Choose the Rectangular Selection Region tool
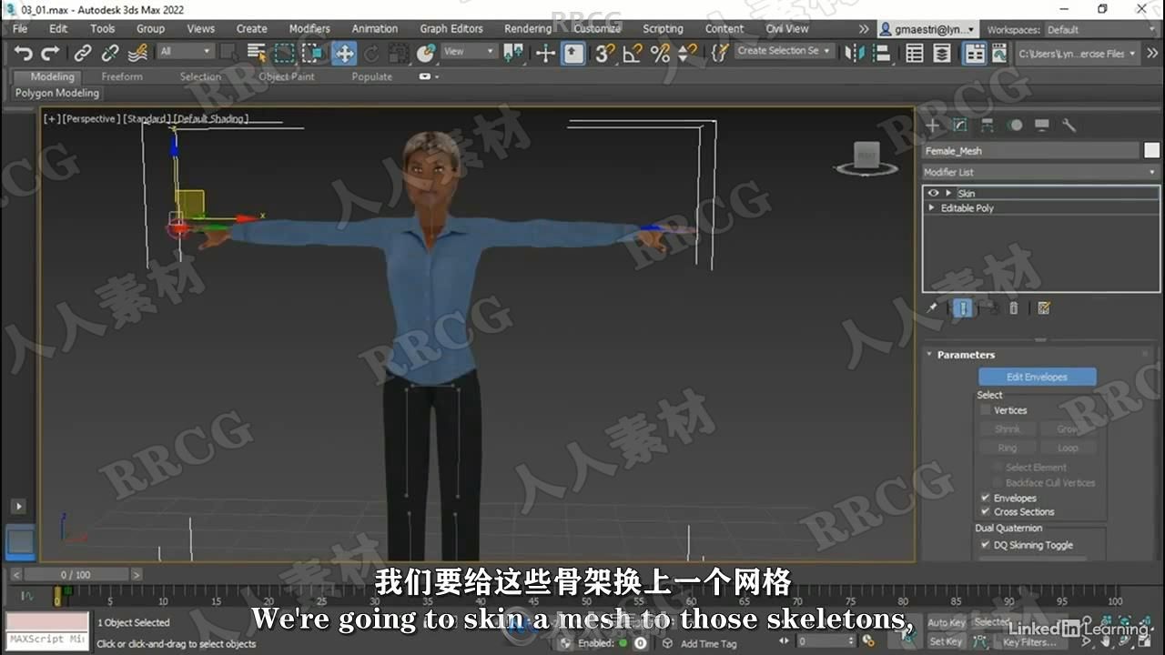 pos(285,53)
